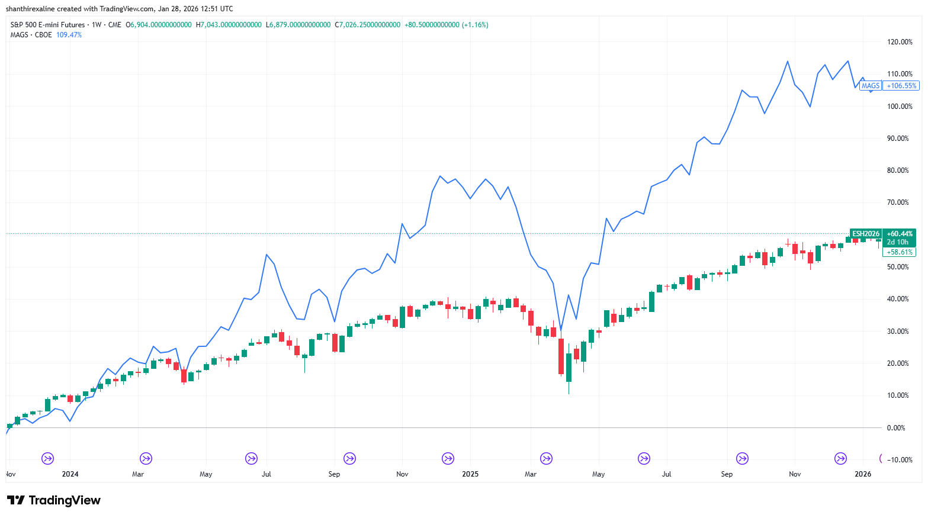Click the 2d 10h countdown label
The width and height of the screenshot is (928, 518).
coord(898,242)
